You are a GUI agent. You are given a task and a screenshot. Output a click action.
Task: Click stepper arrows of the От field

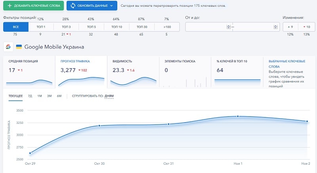pos(229,27)
